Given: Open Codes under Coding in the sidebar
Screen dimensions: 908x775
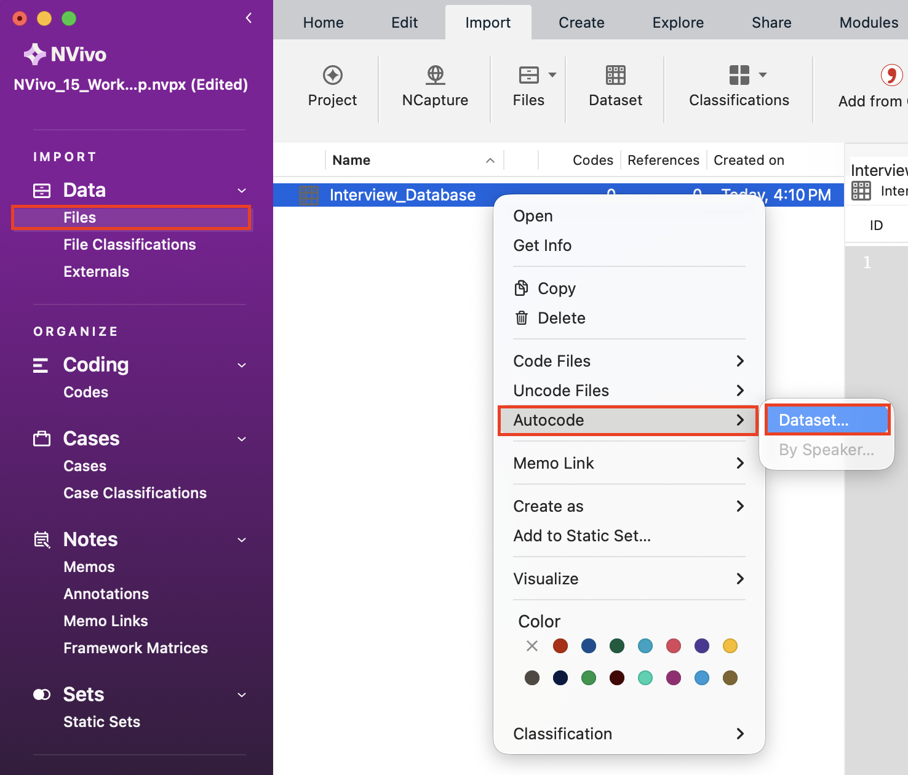Looking at the screenshot, I should [86, 392].
